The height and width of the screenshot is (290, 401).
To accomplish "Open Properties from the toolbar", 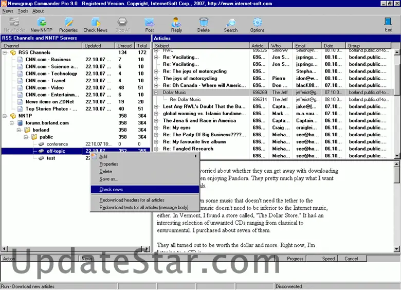I will point(68,24).
